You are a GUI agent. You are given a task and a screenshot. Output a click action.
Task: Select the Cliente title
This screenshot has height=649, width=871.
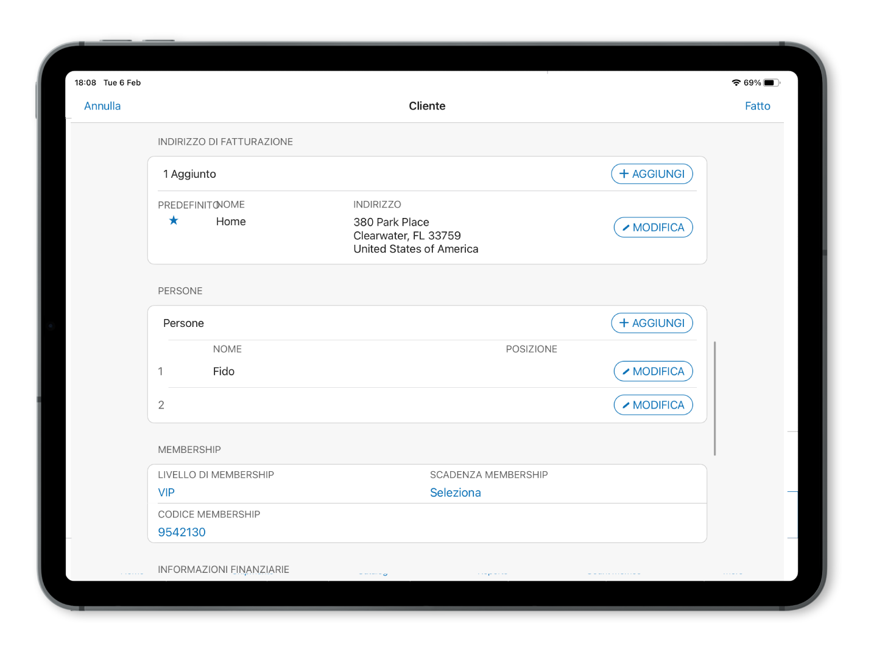pyautogui.click(x=427, y=106)
